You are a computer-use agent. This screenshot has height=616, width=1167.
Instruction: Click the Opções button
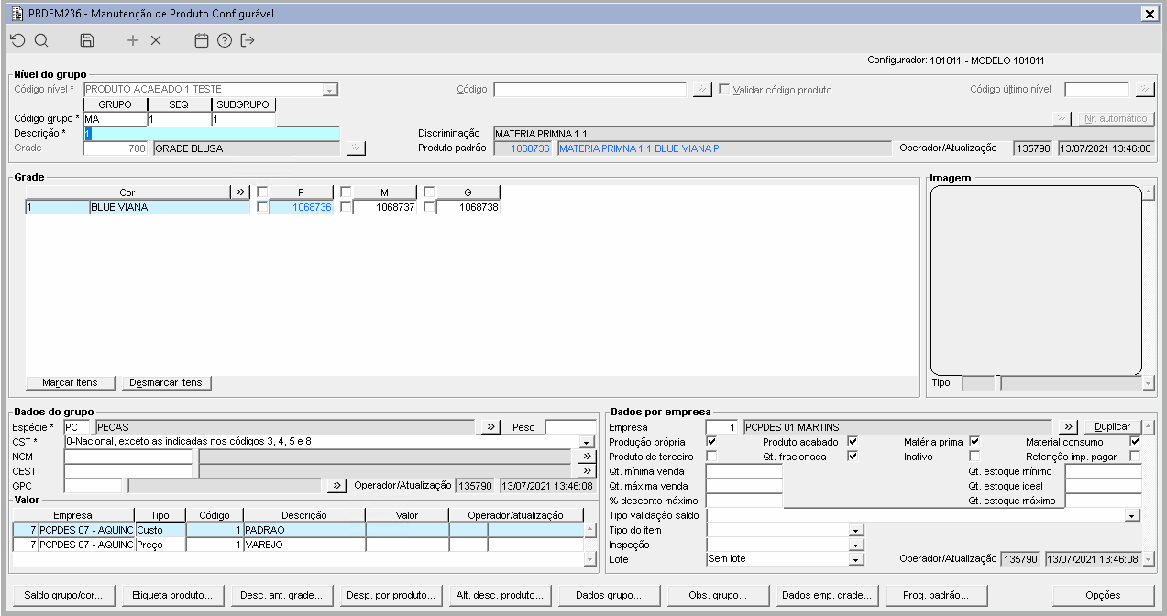(x=1104, y=595)
